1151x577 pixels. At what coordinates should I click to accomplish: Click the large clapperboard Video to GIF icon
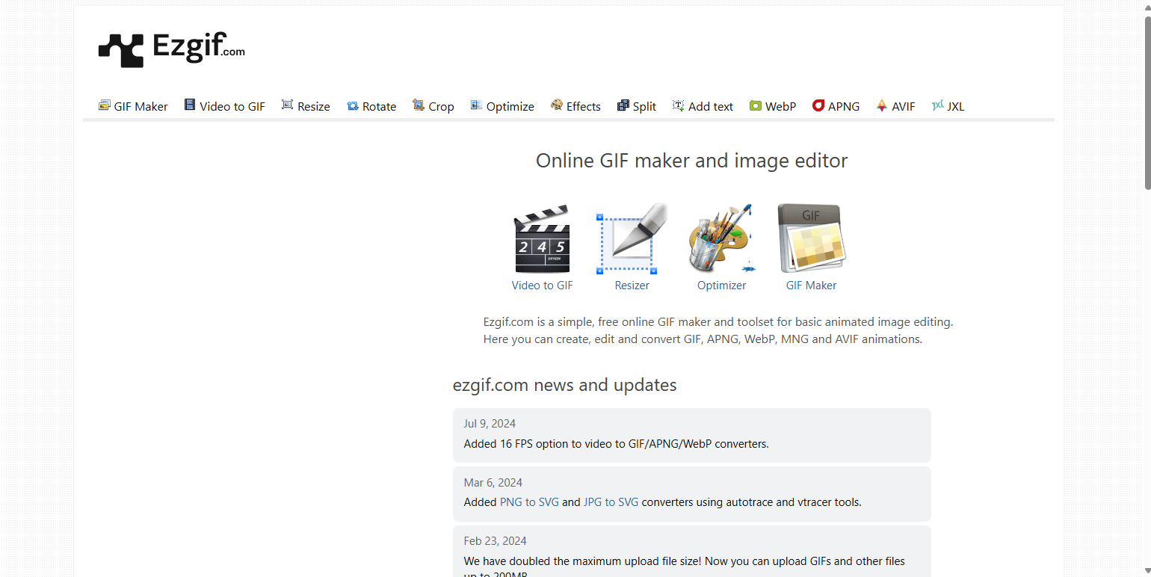coord(543,239)
